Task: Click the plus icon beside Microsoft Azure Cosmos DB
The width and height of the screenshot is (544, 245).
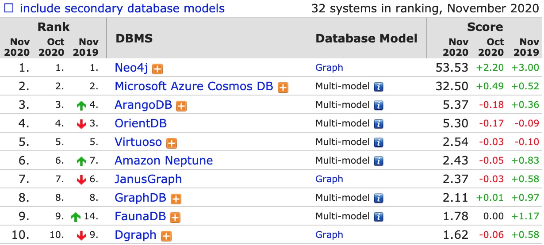Action: tap(283, 87)
